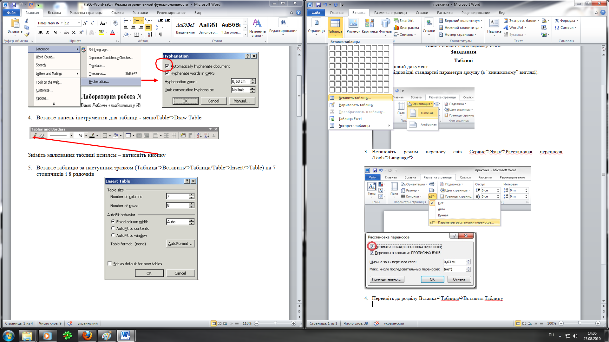Image resolution: width=609 pixels, height=342 pixels.
Task: Click the Windows Start button
Action: [x=9, y=335]
